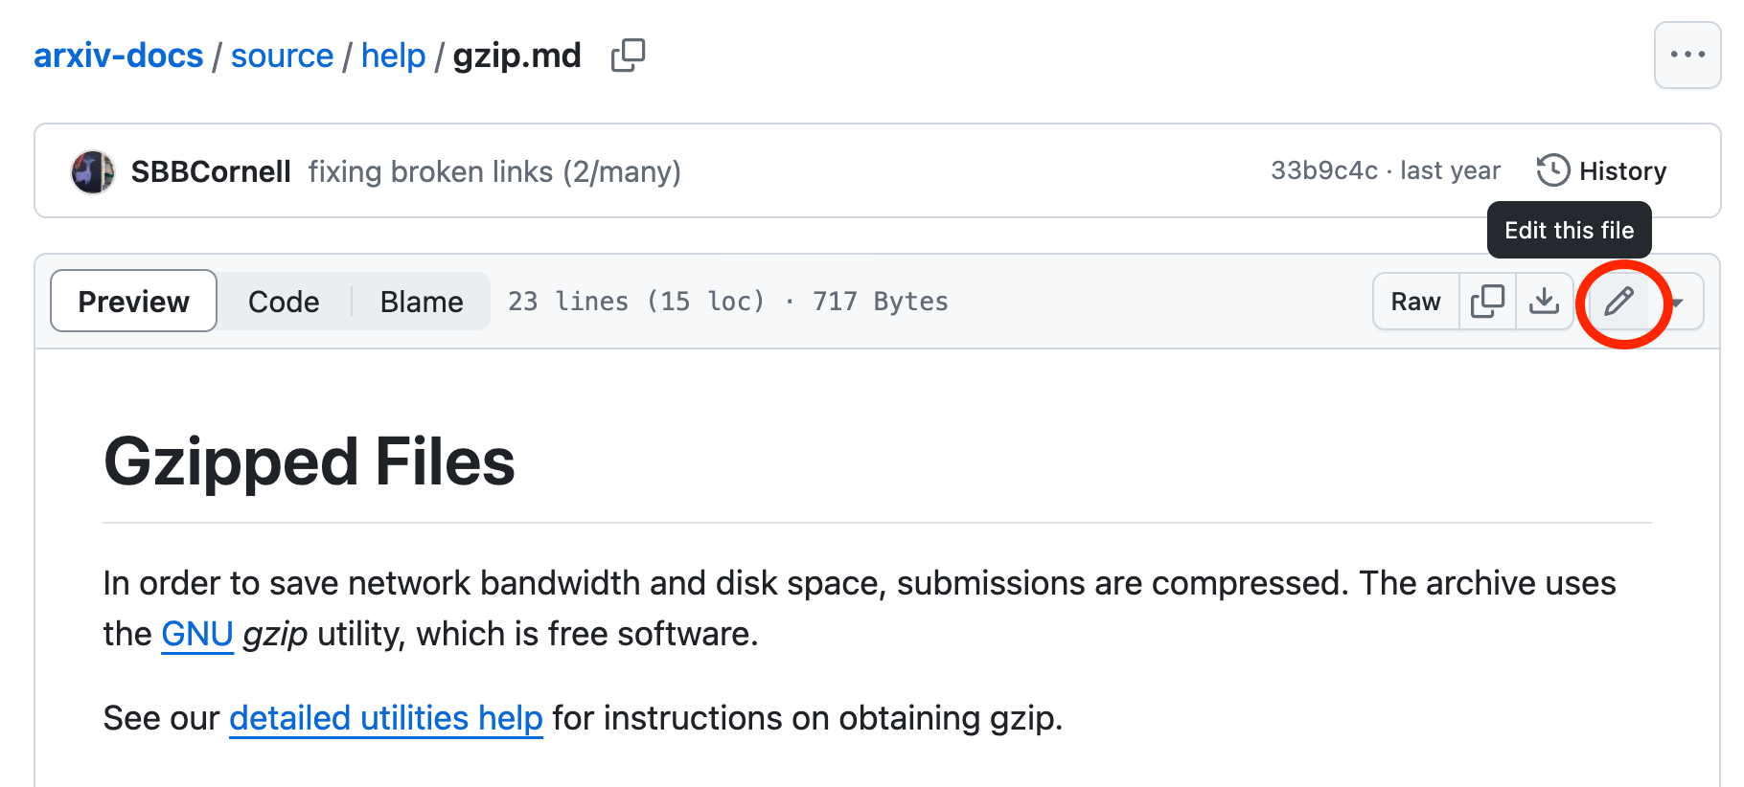Copy the raw file contents
The image size is (1744, 787).
point(1486,301)
